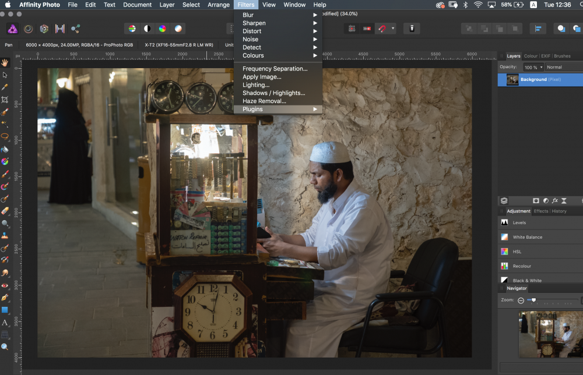Select the Hand view tool
Screen dimensions: 583x375
click(5, 62)
